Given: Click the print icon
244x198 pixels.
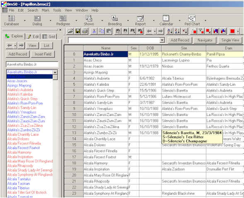Looking at the screenshot, I should pos(85,31).
